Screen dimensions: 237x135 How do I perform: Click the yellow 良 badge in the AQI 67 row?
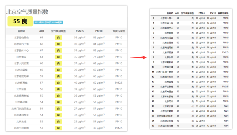pos(58,51)
